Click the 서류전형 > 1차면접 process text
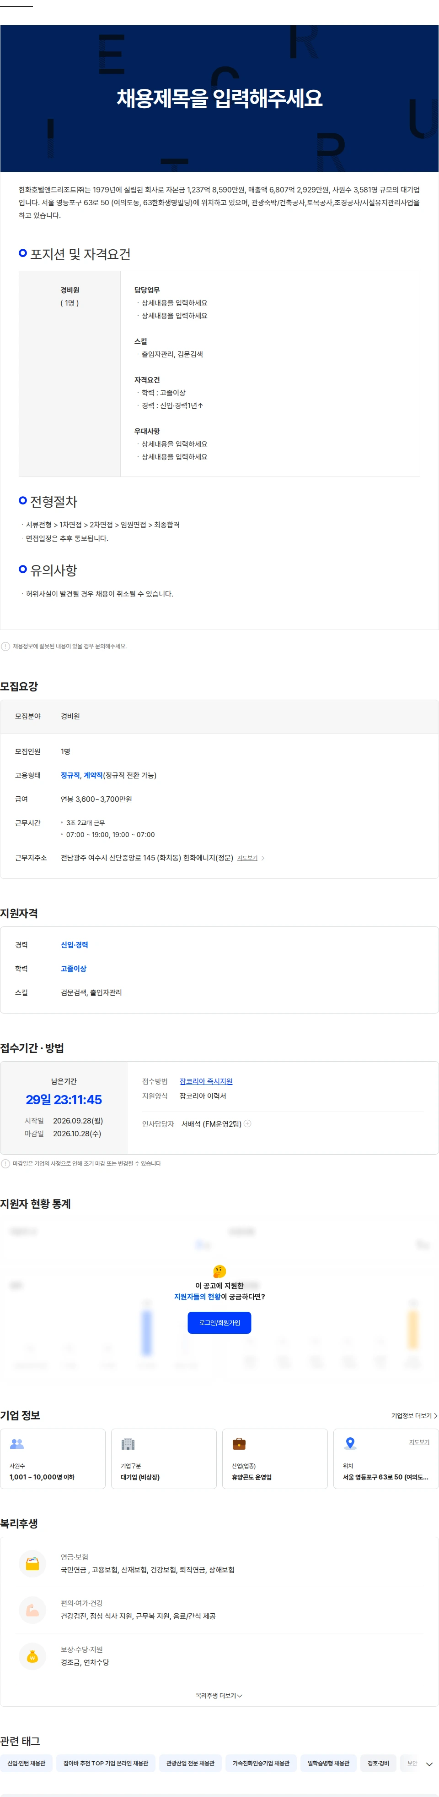 pyautogui.click(x=103, y=525)
